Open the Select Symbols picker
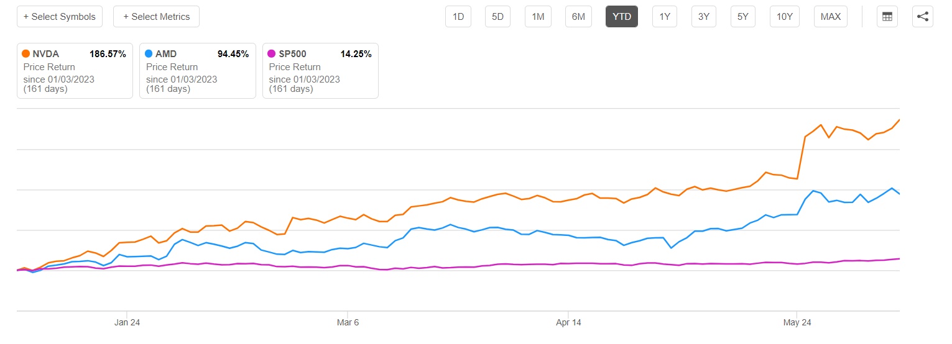This screenshot has height=344, width=952. point(60,17)
